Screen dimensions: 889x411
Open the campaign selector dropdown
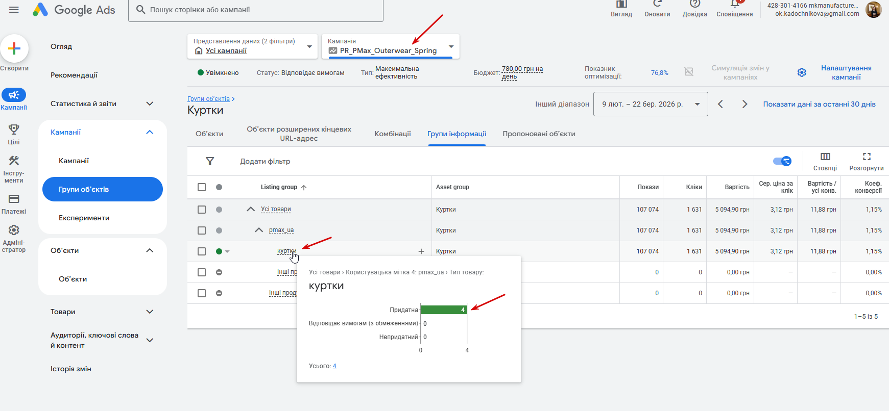pyautogui.click(x=391, y=47)
